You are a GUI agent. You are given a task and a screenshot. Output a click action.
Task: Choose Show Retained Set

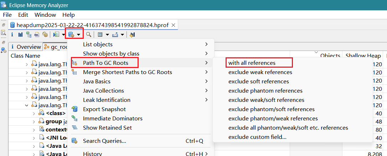(141, 128)
